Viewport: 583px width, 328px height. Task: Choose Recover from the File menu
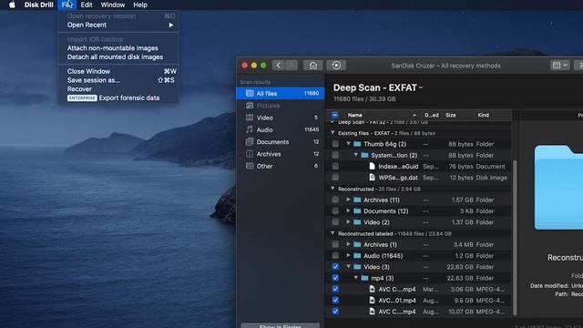coord(118,89)
